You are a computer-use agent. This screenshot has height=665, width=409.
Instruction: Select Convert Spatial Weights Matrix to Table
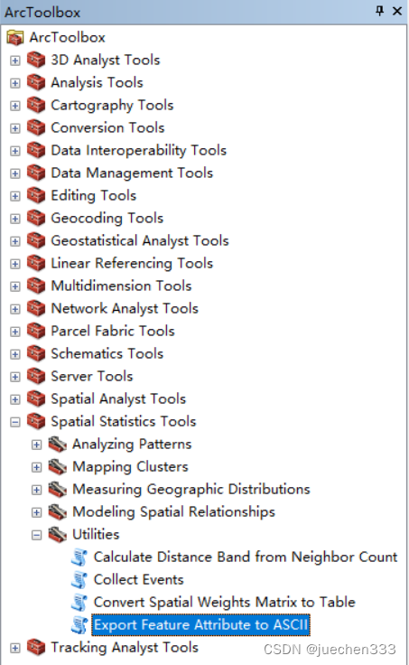pos(224,603)
